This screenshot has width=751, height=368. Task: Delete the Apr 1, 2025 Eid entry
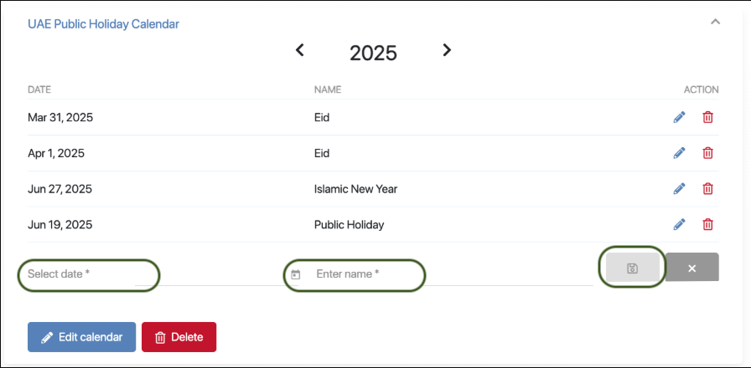[x=707, y=153]
